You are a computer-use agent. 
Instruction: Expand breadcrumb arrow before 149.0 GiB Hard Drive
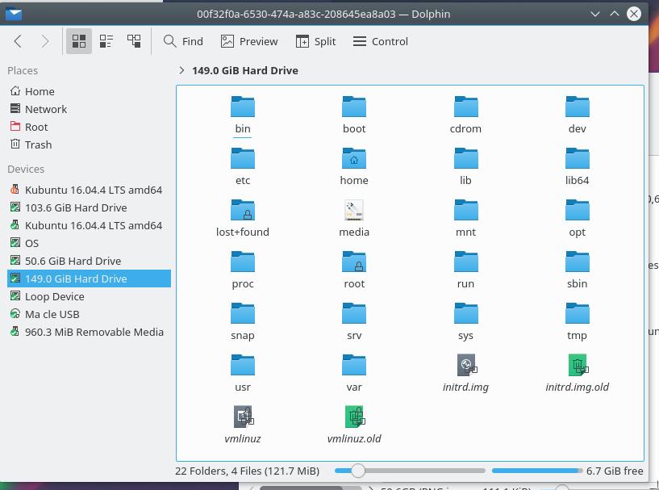[x=181, y=70]
